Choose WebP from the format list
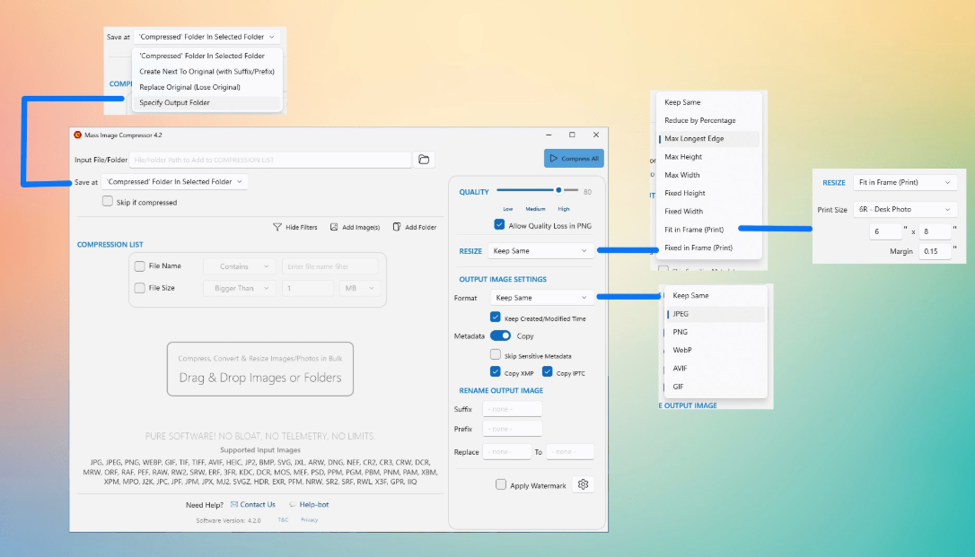 pos(682,350)
